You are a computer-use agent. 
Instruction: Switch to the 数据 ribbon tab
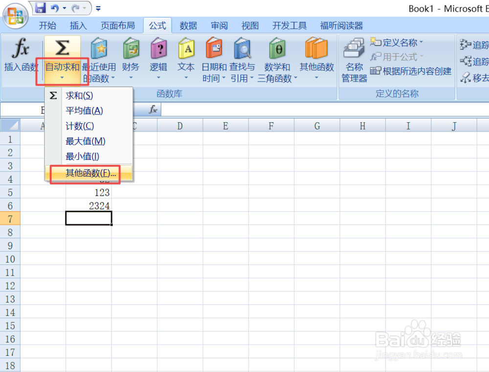coord(188,25)
